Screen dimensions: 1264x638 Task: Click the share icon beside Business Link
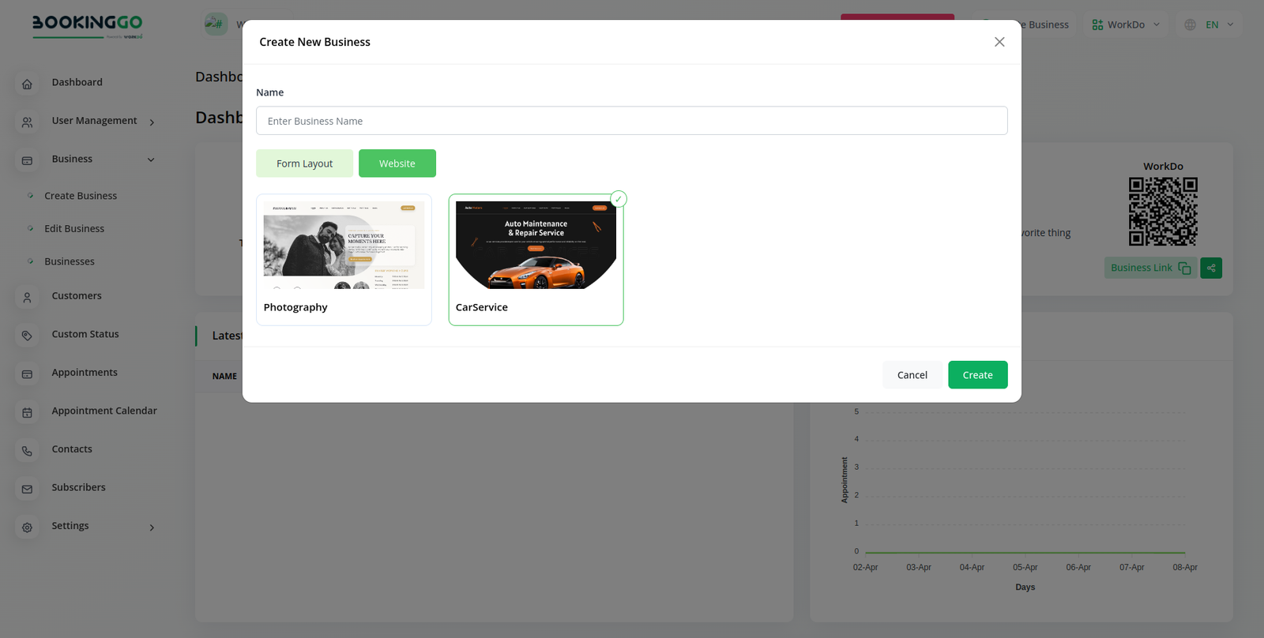click(1210, 268)
